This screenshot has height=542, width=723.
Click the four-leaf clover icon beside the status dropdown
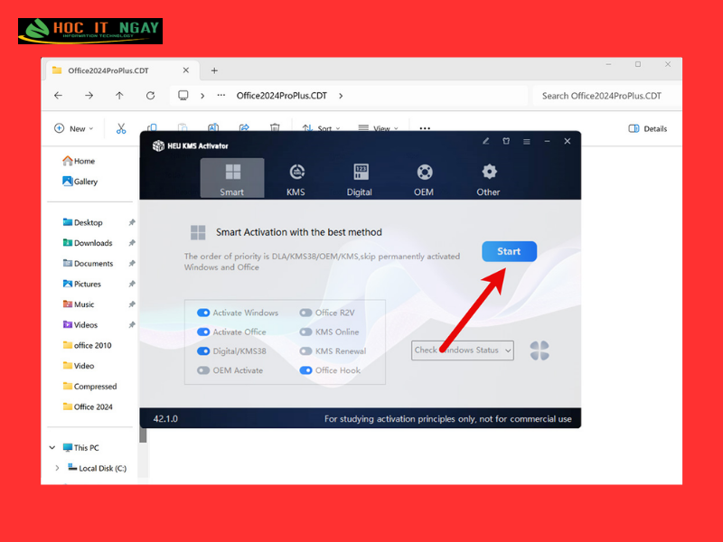tap(540, 350)
